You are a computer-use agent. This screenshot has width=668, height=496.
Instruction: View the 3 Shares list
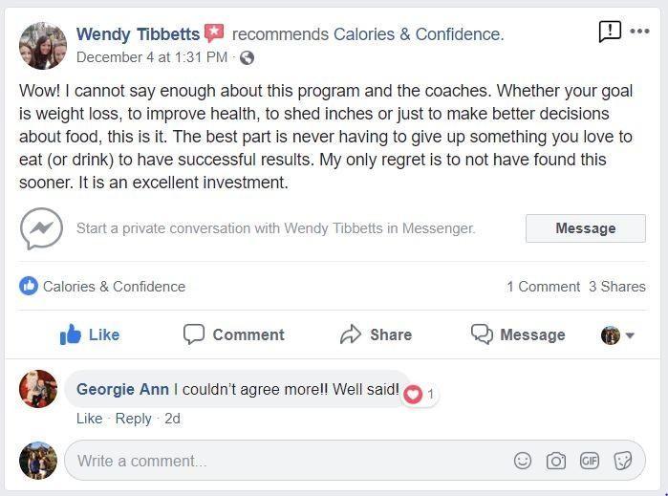pos(616,287)
